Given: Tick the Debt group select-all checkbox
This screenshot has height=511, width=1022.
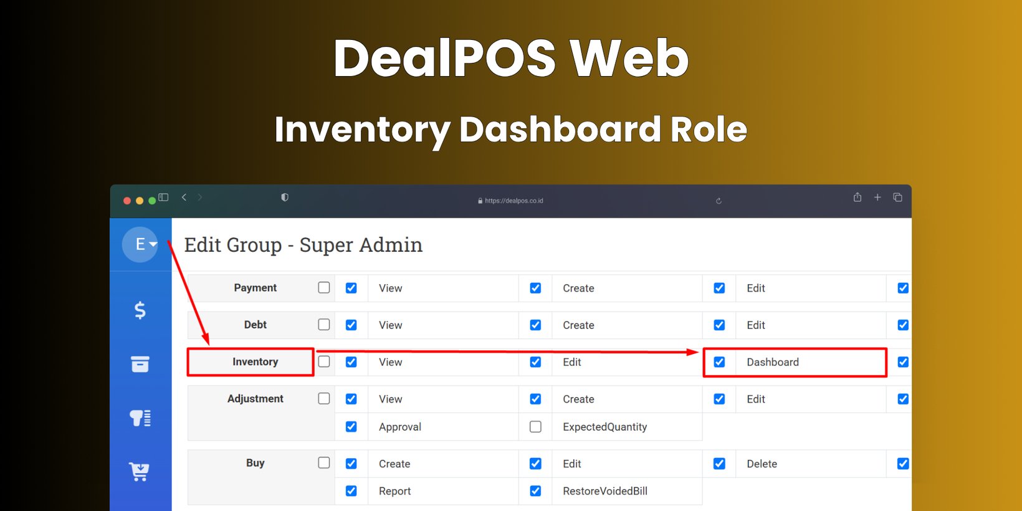Looking at the screenshot, I should coord(324,325).
